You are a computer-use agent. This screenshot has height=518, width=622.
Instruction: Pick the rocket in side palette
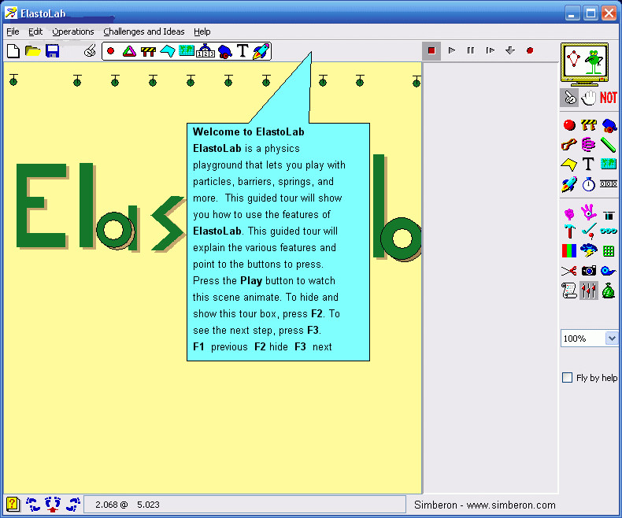point(568,184)
